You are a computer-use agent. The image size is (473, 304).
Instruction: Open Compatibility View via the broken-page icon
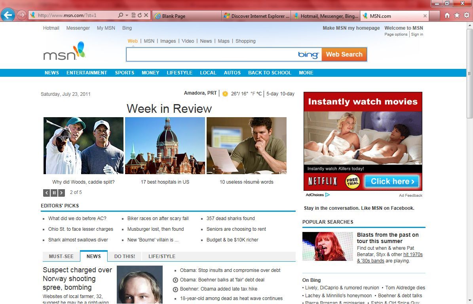133,15
